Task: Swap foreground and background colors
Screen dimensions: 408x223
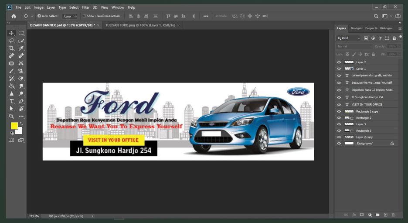Action: [21, 124]
